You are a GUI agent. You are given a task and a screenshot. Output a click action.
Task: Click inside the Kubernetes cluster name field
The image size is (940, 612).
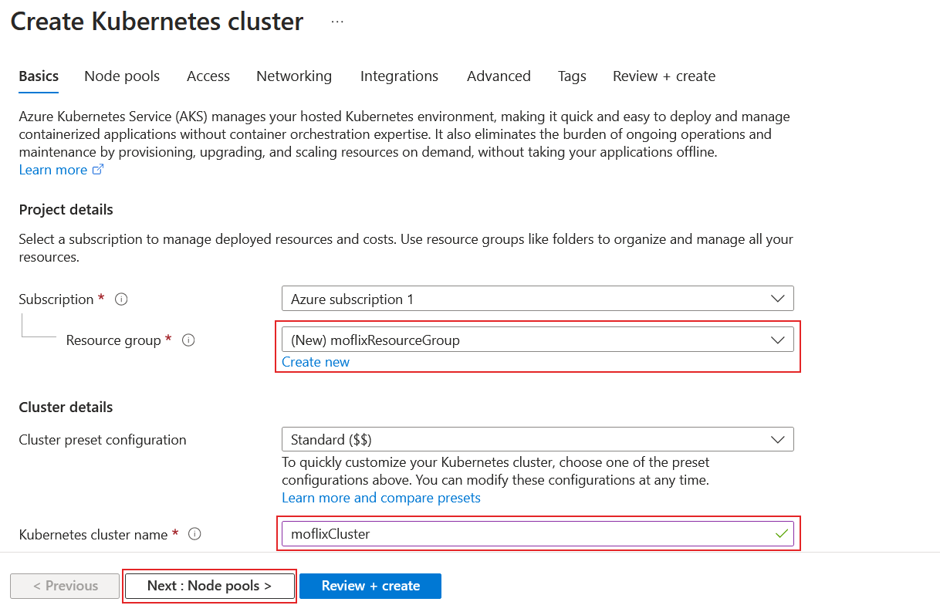coord(463,533)
